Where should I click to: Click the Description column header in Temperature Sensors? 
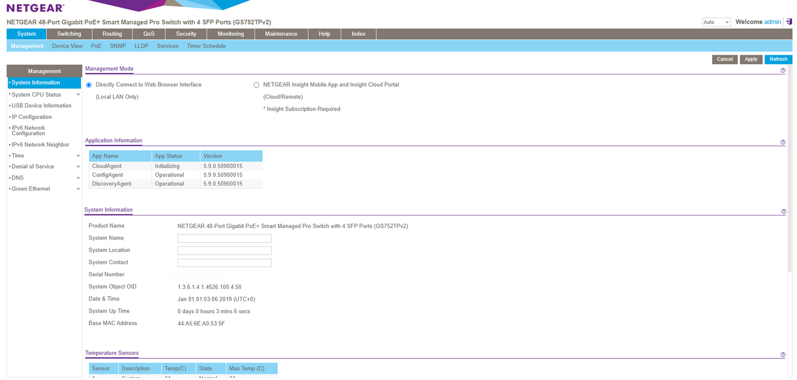[140, 369]
